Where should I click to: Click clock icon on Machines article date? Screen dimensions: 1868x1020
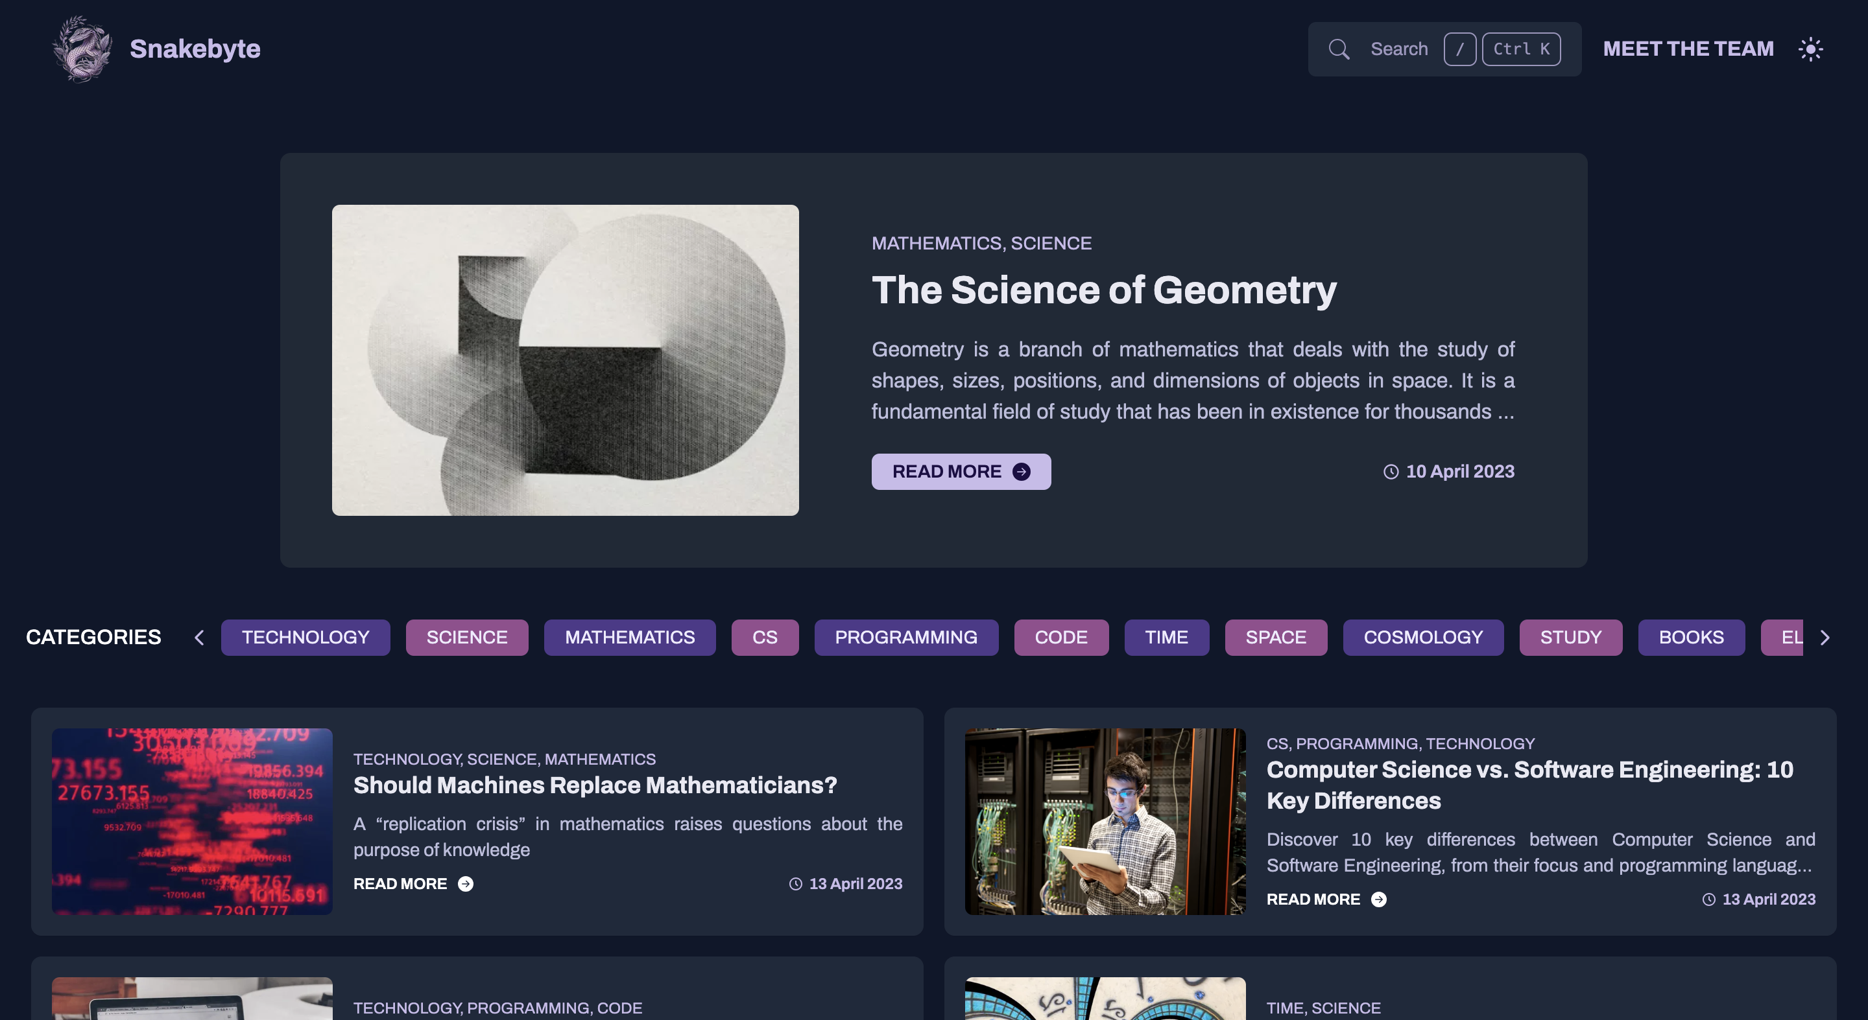(x=795, y=884)
